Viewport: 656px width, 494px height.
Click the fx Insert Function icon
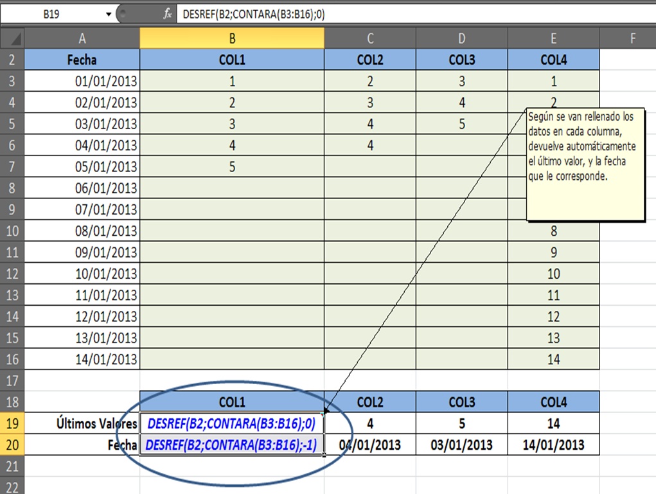168,13
